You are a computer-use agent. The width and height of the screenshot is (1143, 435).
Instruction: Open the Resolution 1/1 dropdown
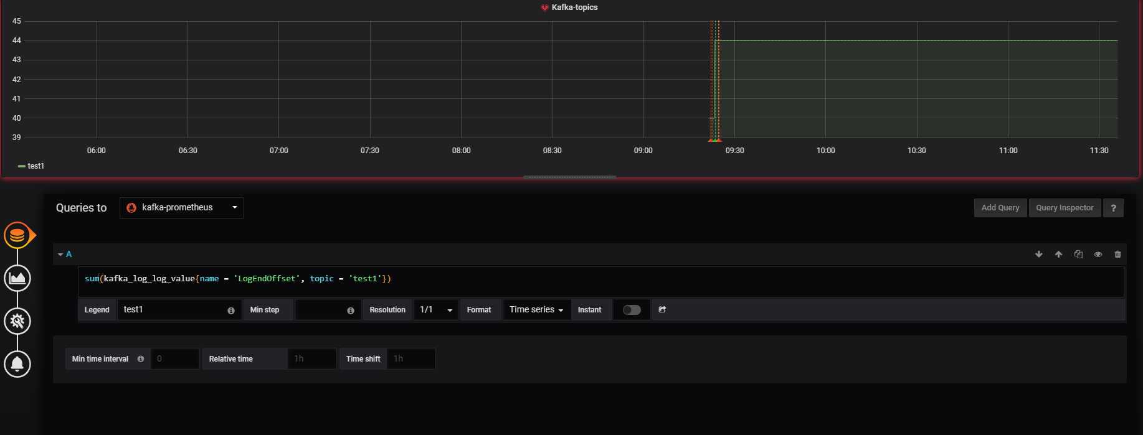pos(436,310)
